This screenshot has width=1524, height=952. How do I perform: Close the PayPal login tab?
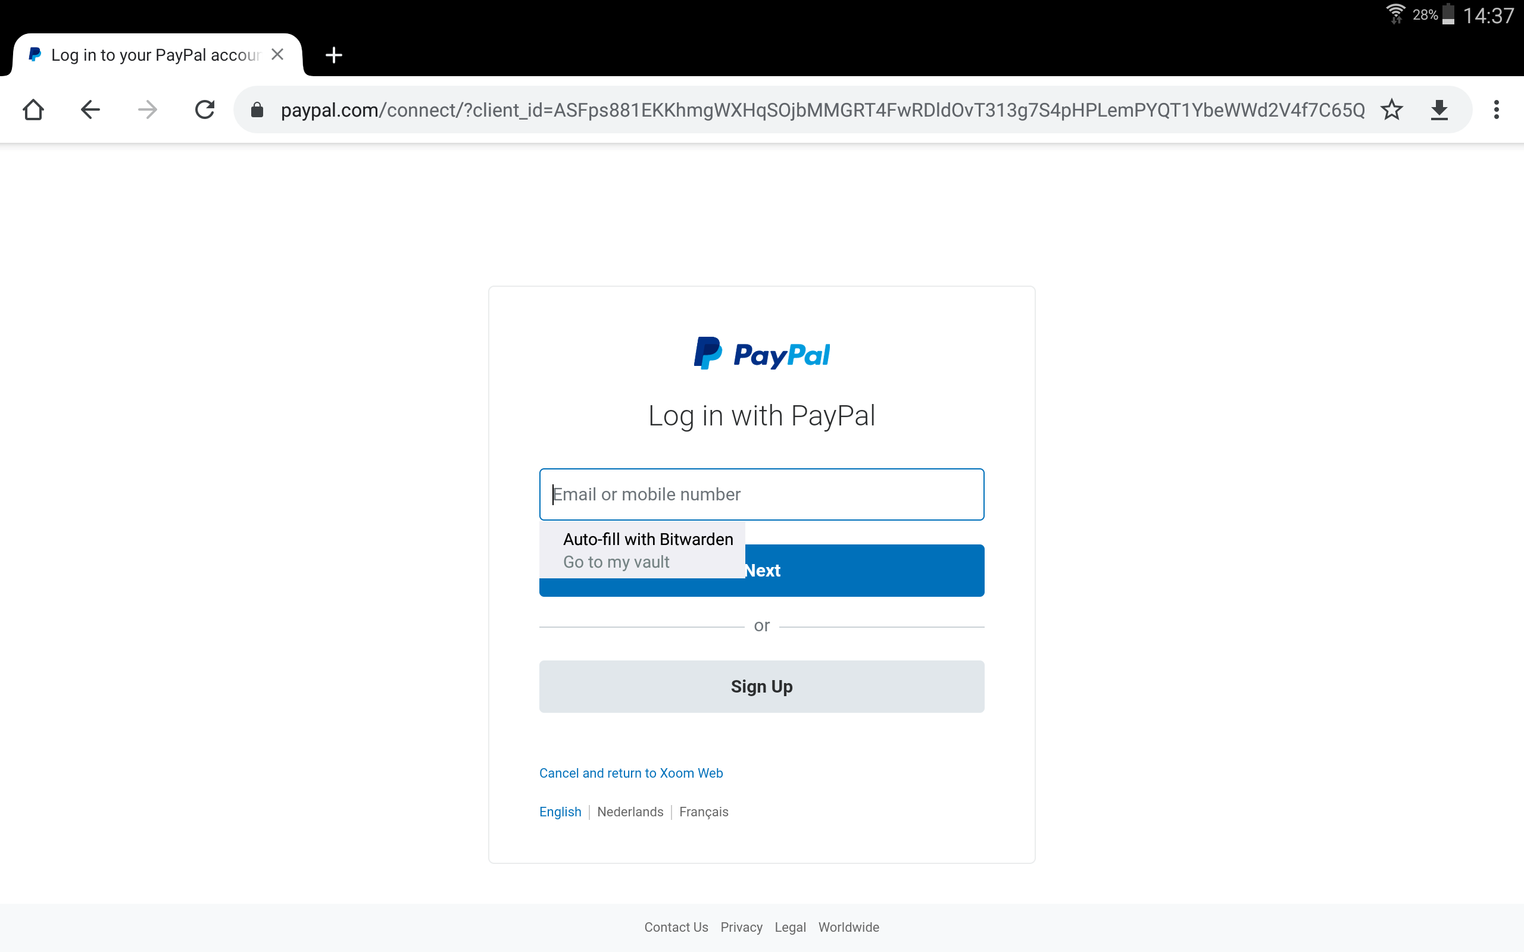277,55
